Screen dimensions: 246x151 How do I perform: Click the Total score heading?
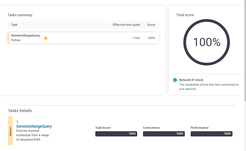[185, 15]
